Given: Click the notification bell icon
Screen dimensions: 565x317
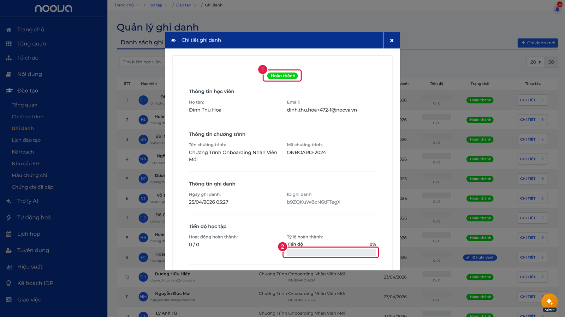Looking at the screenshot, I should (x=557, y=9).
